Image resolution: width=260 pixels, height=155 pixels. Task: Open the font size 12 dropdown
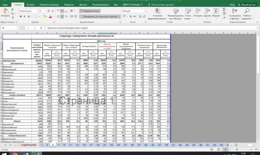click(x=45, y=11)
